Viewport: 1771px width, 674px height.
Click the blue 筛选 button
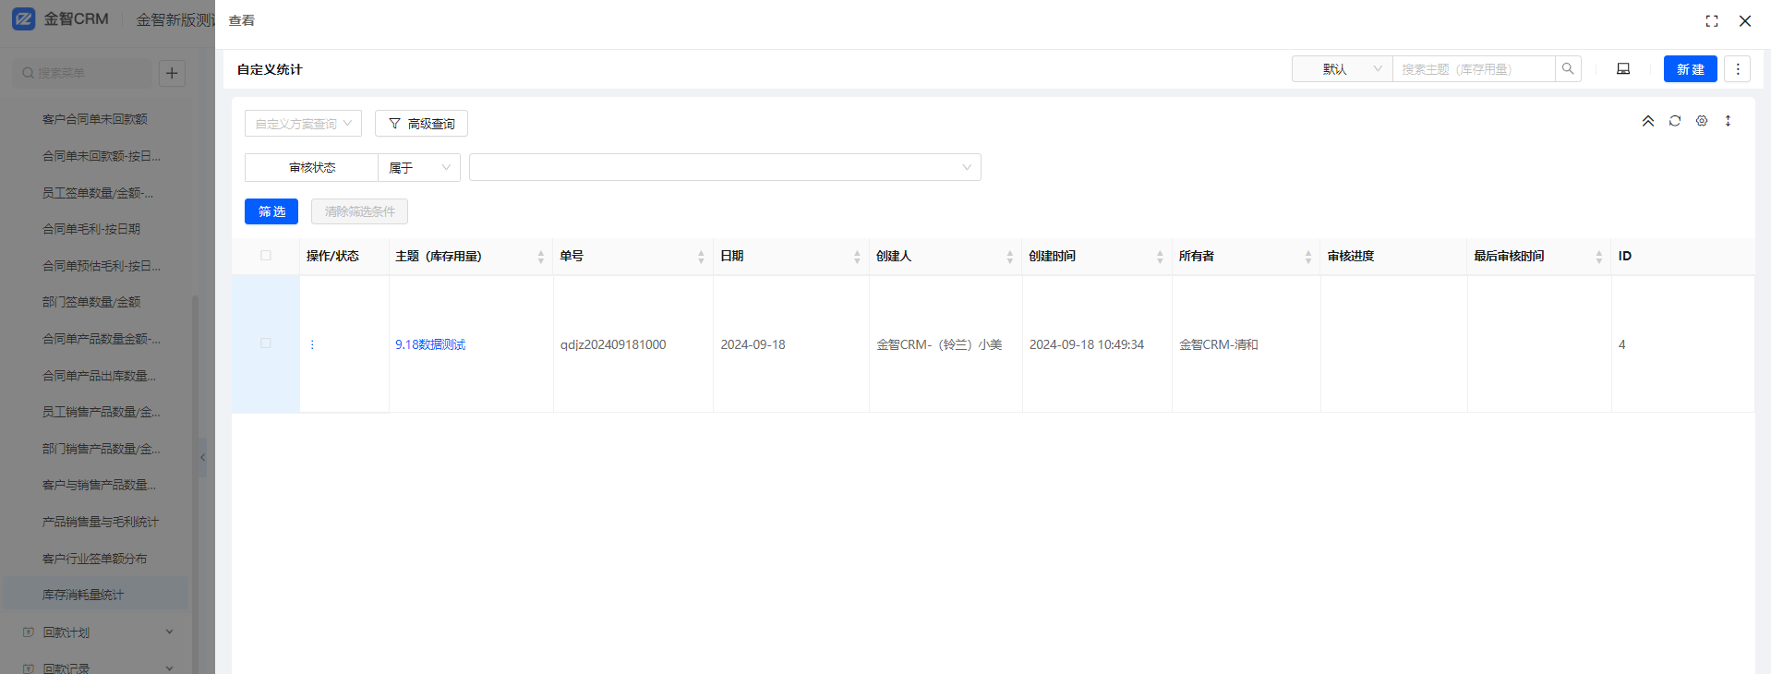coord(271,211)
